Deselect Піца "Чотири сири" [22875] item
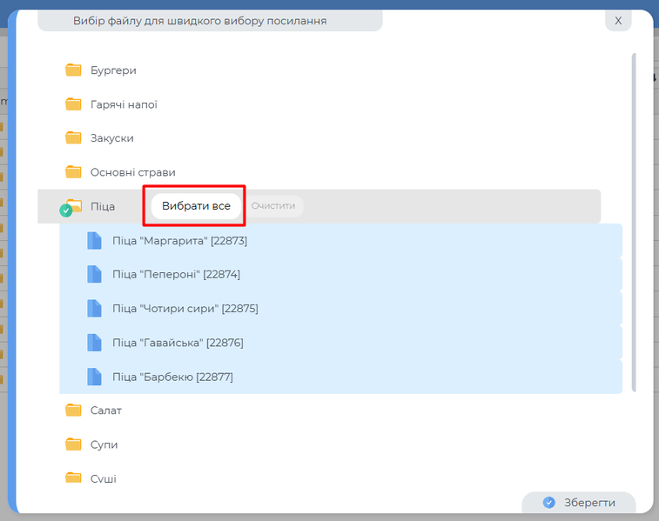The width and height of the screenshot is (659, 521). 185,309
